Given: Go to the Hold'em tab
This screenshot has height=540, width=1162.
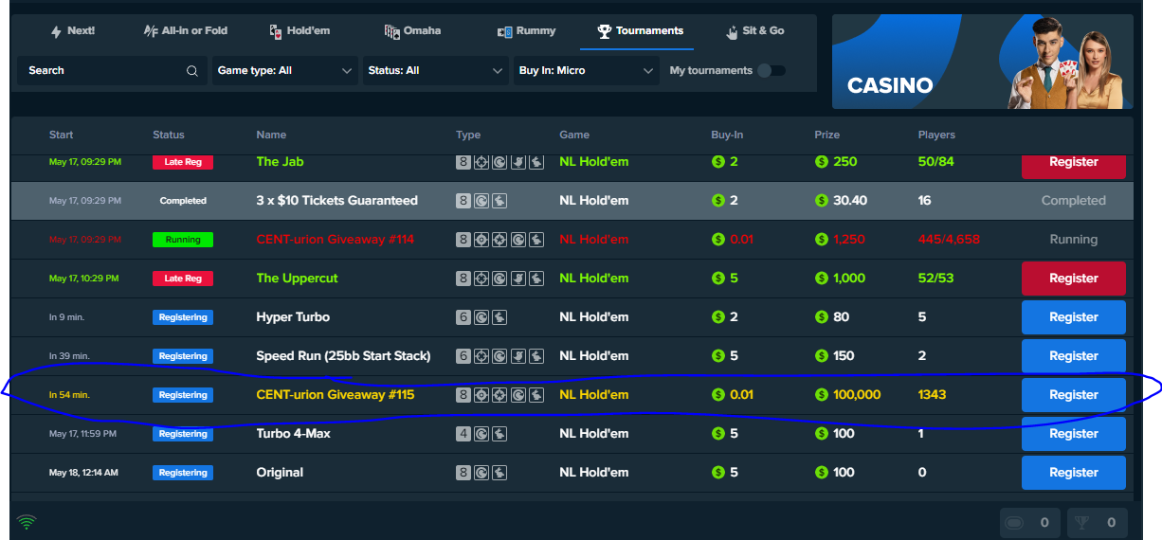Looking at the screenshot, I should [x=300, y=31].
